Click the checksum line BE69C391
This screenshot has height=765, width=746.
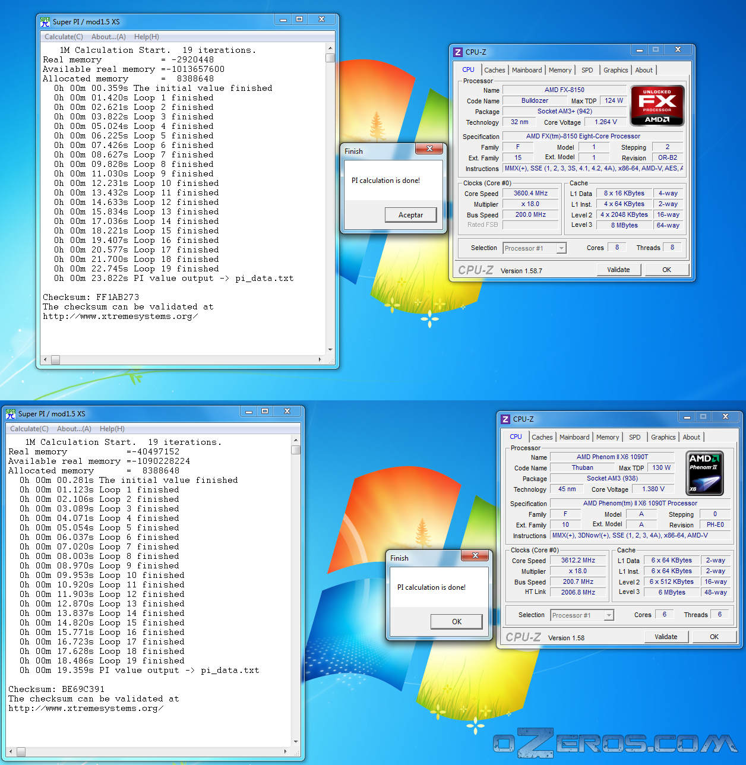56,690
